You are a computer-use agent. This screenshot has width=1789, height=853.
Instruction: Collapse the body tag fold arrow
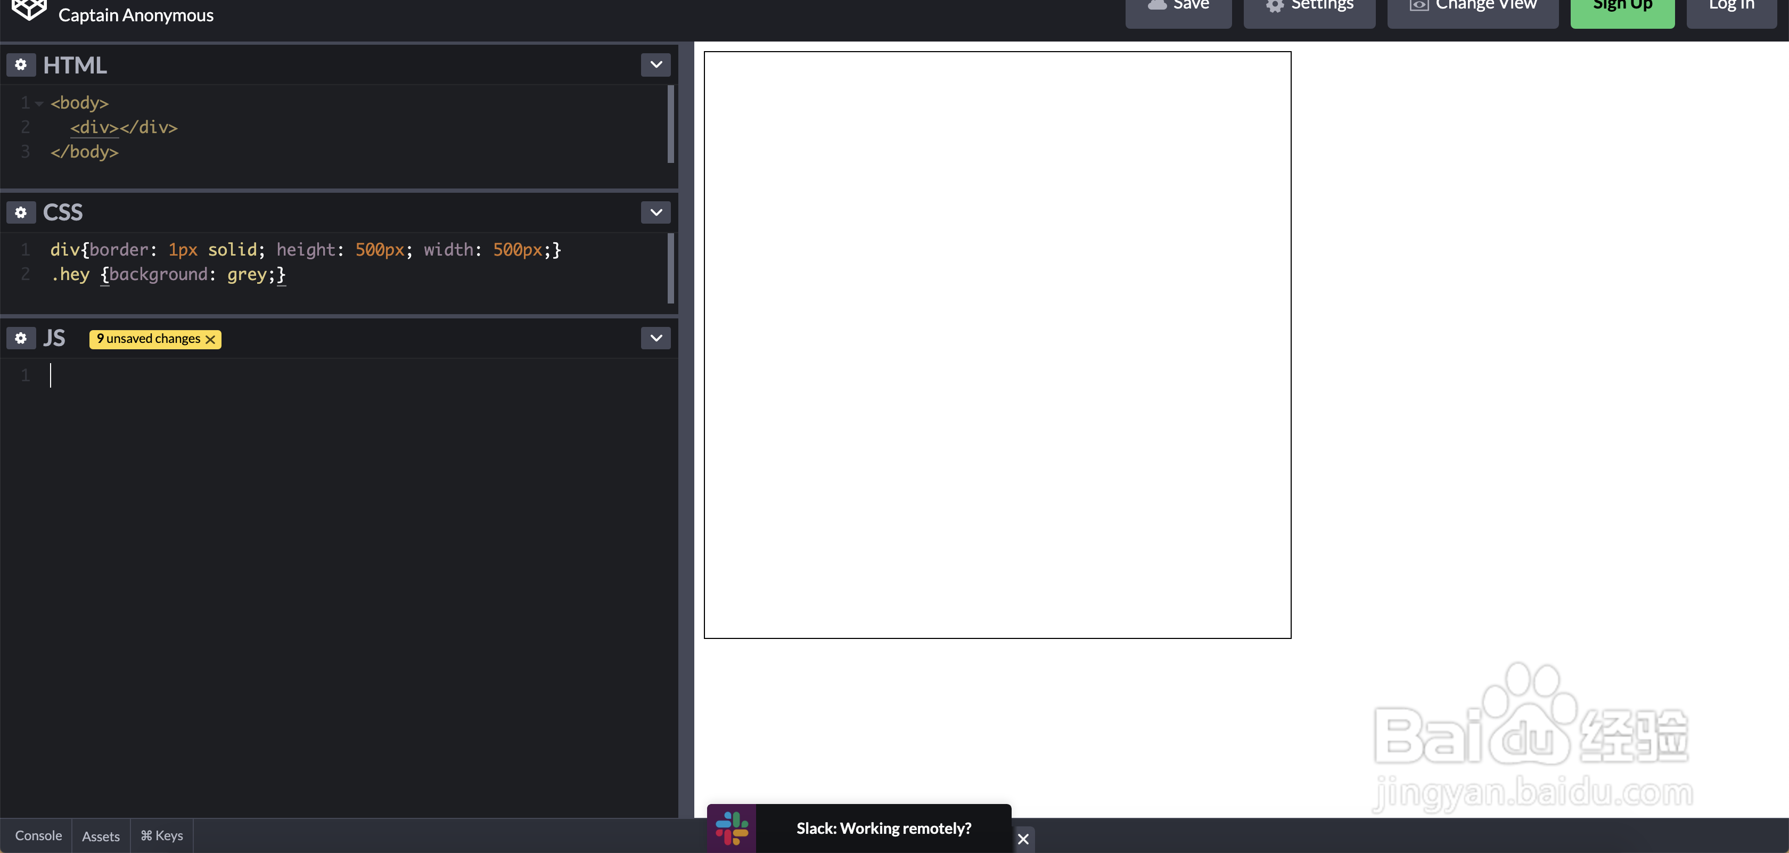(x=39, y=103)
